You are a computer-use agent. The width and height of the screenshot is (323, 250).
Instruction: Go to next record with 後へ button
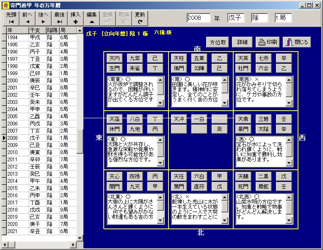[44, 18]
